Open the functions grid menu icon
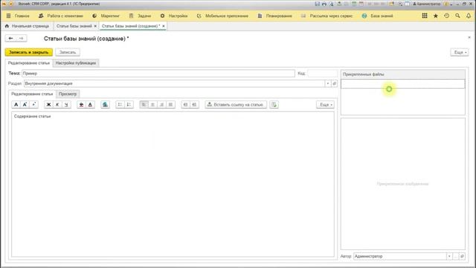The width and height of the screenshot is (476, 268). (x=425, y=16)
